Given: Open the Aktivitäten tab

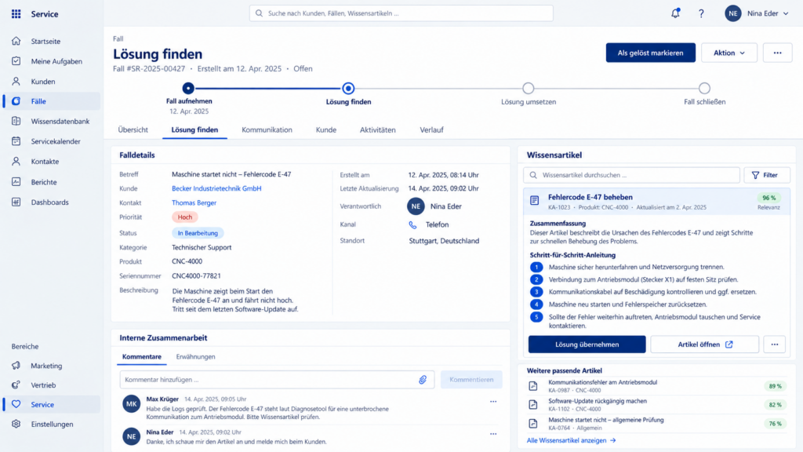Looking at the screenshot, I should tap(377, 129).
